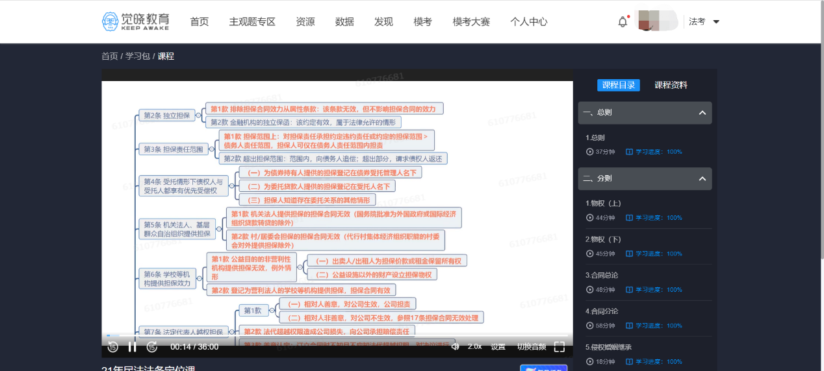Rewind video 15 seconds
The width and height of the screenshot is (824, 371).
click(112, 347)
